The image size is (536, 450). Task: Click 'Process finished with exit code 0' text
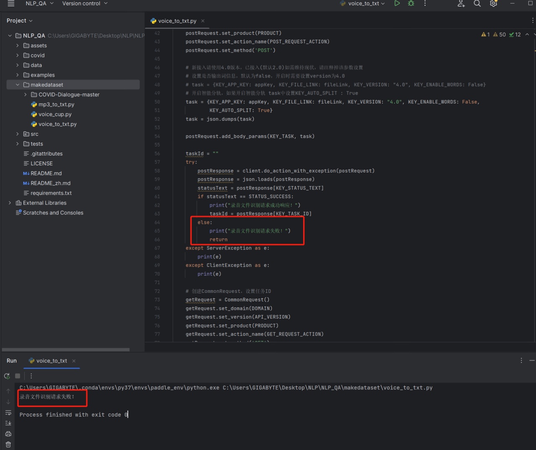[x=74, y=415]
